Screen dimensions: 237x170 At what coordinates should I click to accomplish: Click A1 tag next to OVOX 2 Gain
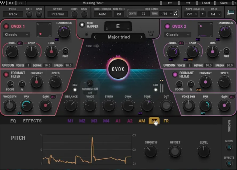[232, 97]
